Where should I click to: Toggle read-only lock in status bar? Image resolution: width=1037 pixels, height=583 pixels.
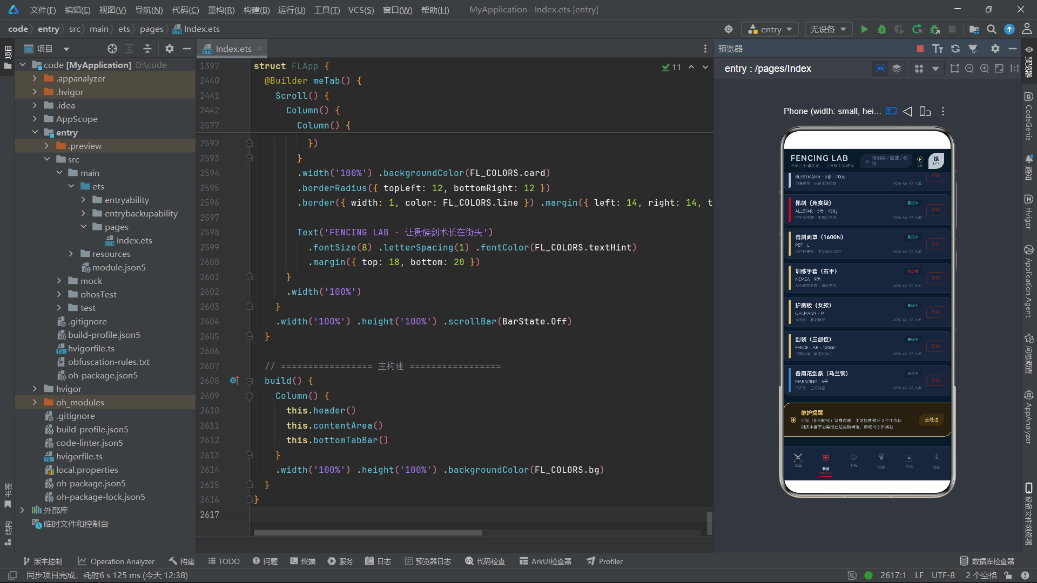tap(1008, 575)
